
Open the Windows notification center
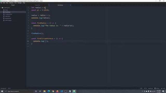(x=163, y=91)
